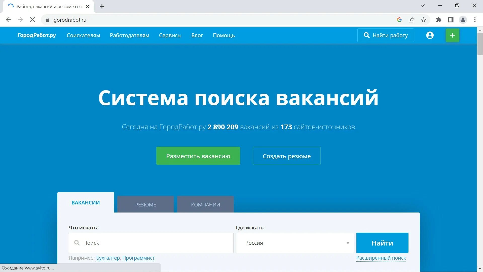Click the site padlock icon
This screenshot has height=272, width=483.
[47, 20]
